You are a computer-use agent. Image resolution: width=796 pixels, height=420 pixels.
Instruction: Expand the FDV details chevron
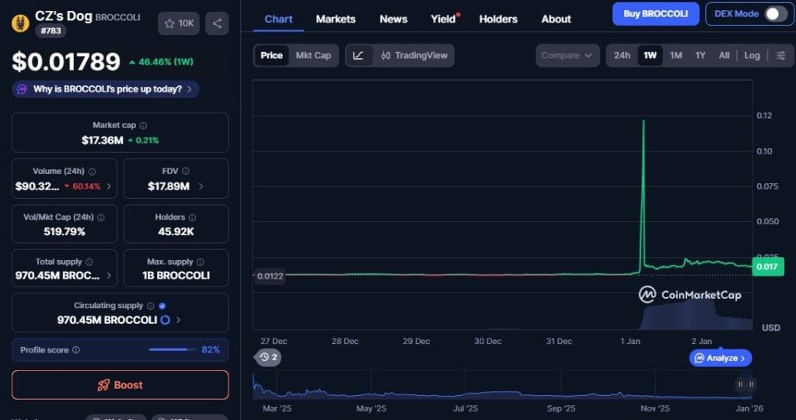pyautogui.click(x=201, y=186)
